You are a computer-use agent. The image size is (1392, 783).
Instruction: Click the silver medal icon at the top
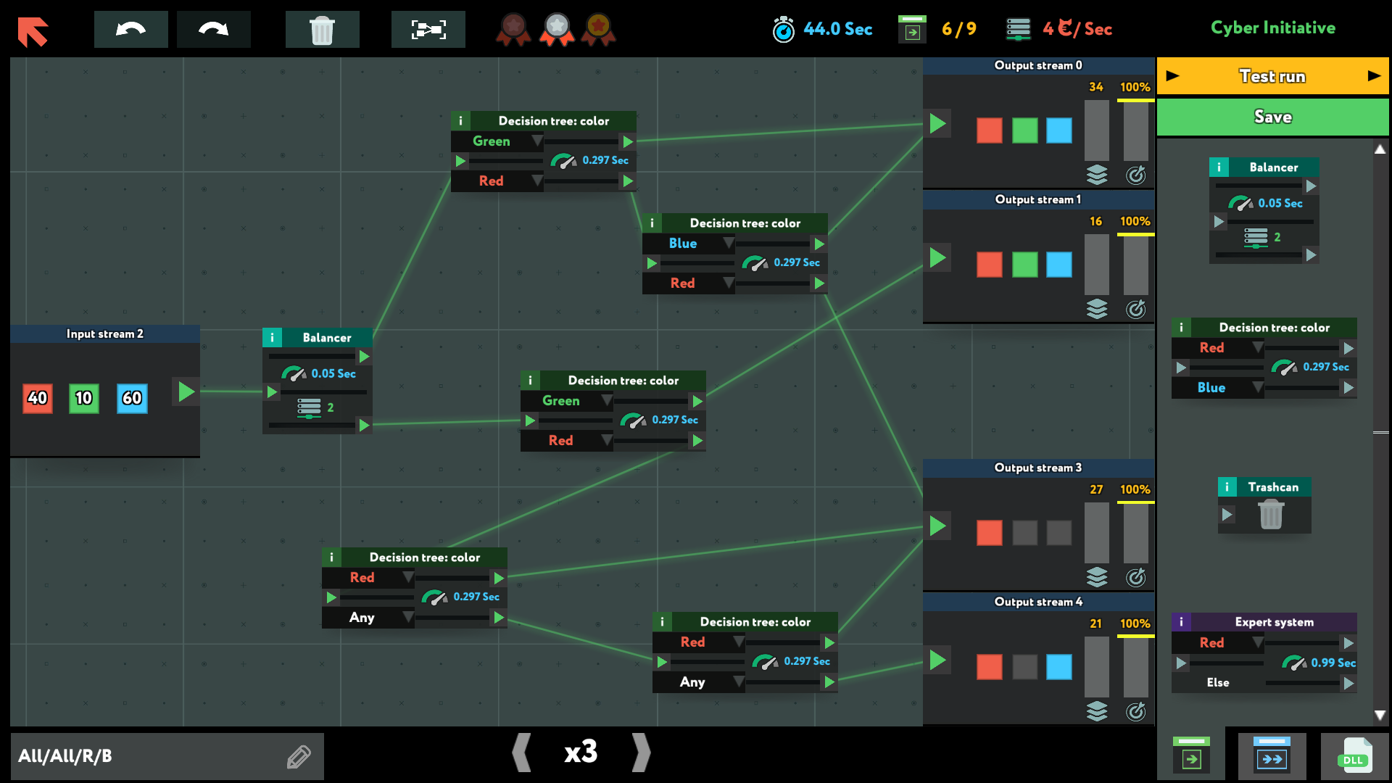556,29
